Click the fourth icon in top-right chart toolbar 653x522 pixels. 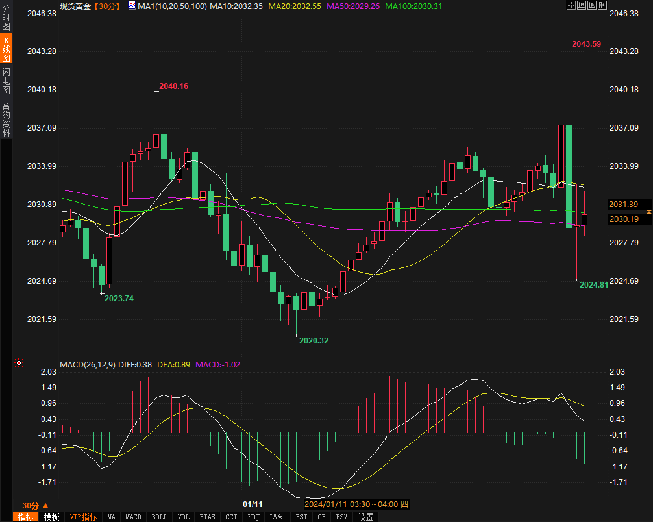[x=604, y=6]
